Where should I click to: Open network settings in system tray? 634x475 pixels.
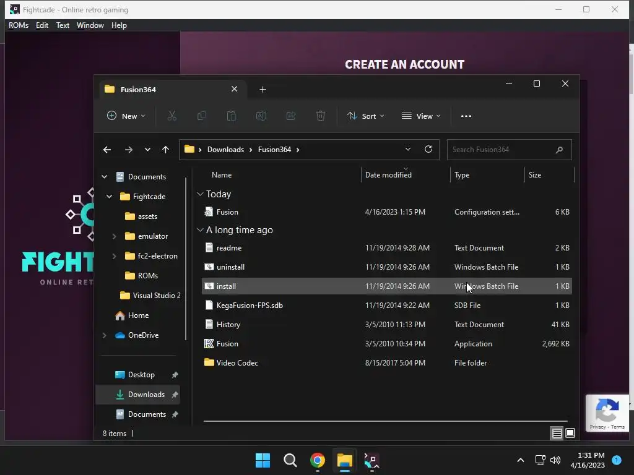[540, 460]
